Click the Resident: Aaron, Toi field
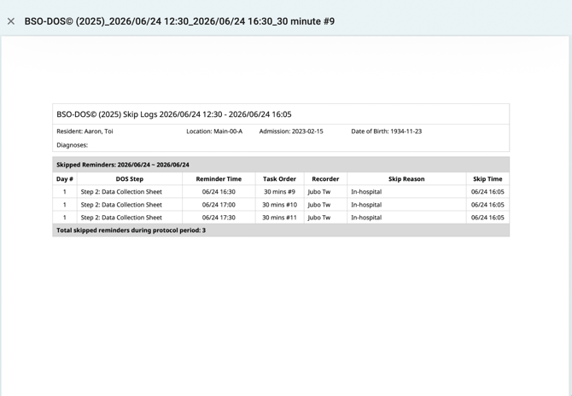Viewport: 572px width, 396px height. (x=85, y=131)
